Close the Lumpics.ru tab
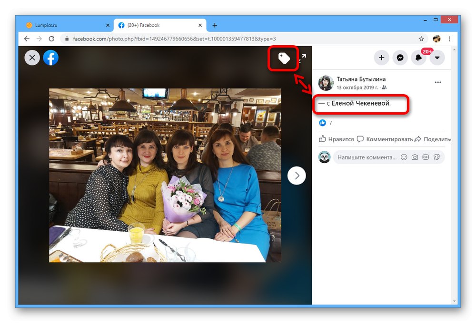The width and height of the screenshot is (476, 323). (x=108, y=25)
